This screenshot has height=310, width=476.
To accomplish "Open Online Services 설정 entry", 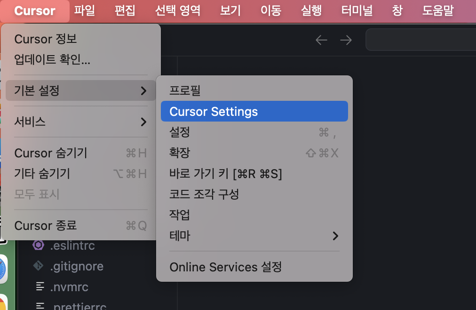I will tap(254, 267).
